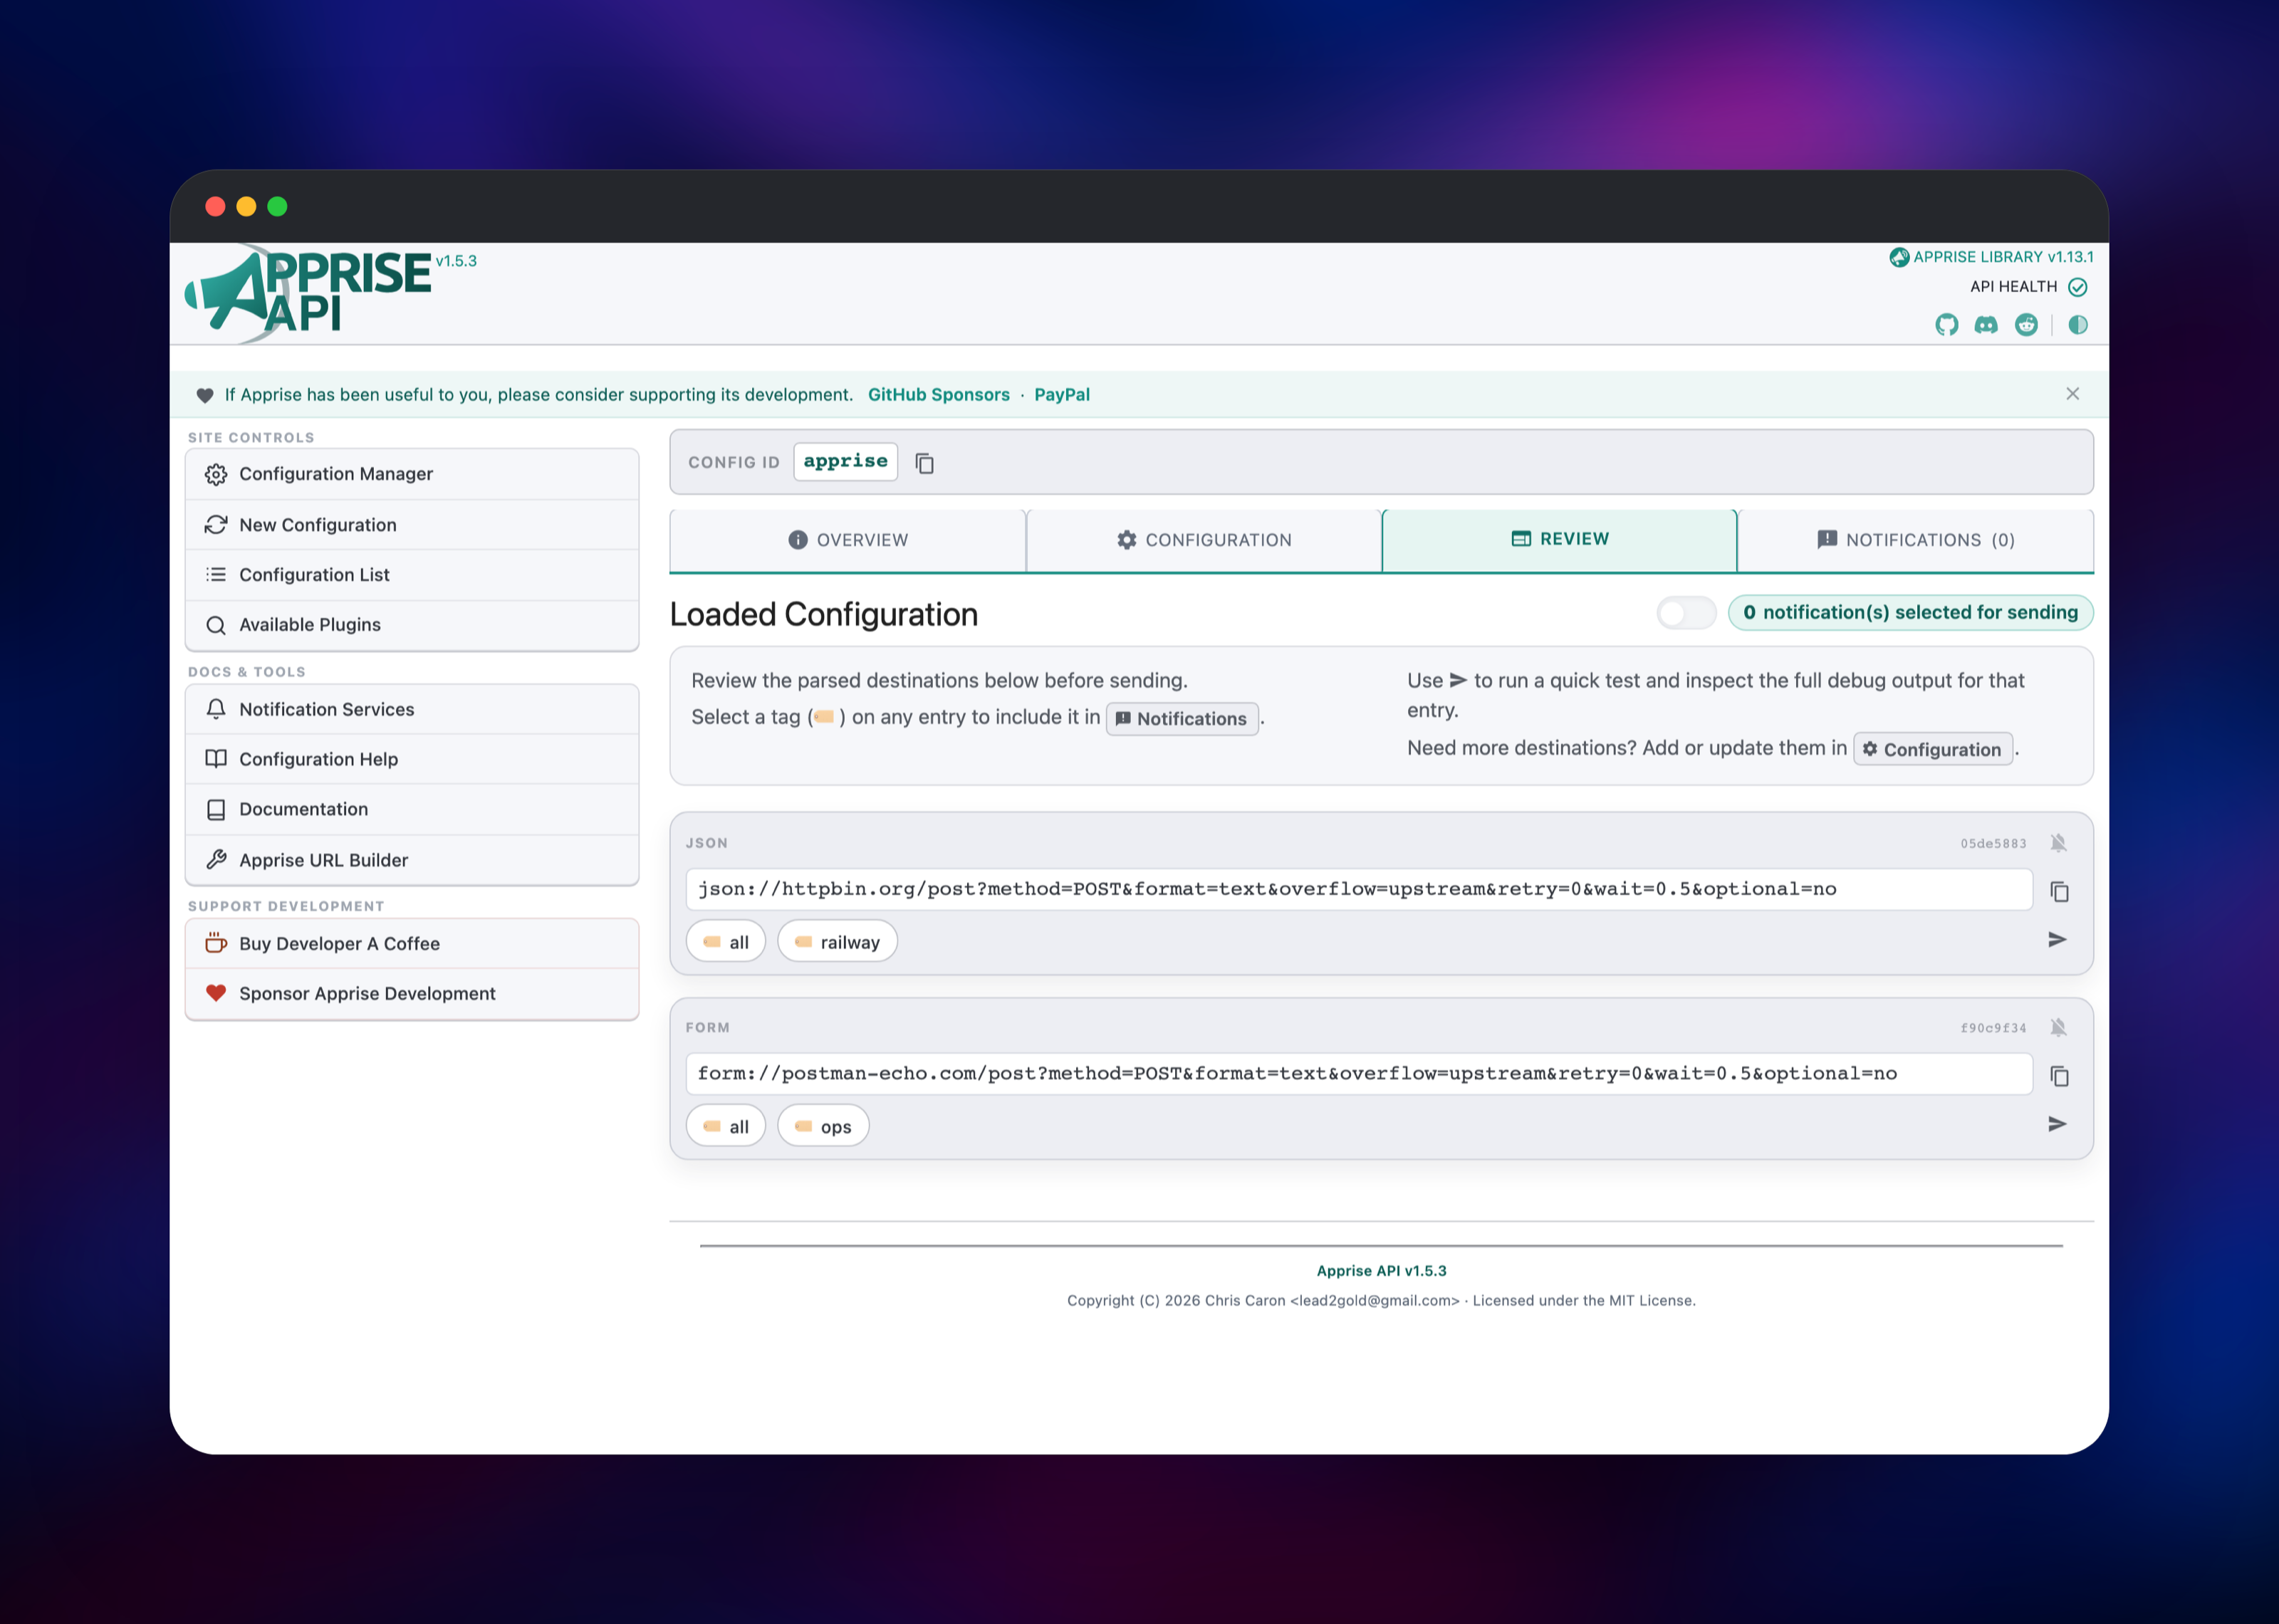Select the Review tab

[1560, 539]
